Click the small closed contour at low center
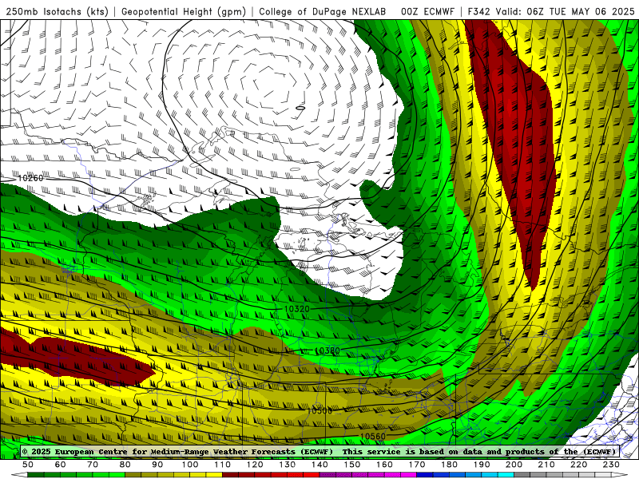639x479 pixels. (300, 108)
